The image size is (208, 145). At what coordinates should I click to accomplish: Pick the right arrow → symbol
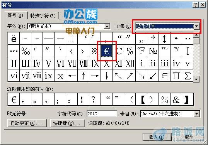[x=95, y=76]
